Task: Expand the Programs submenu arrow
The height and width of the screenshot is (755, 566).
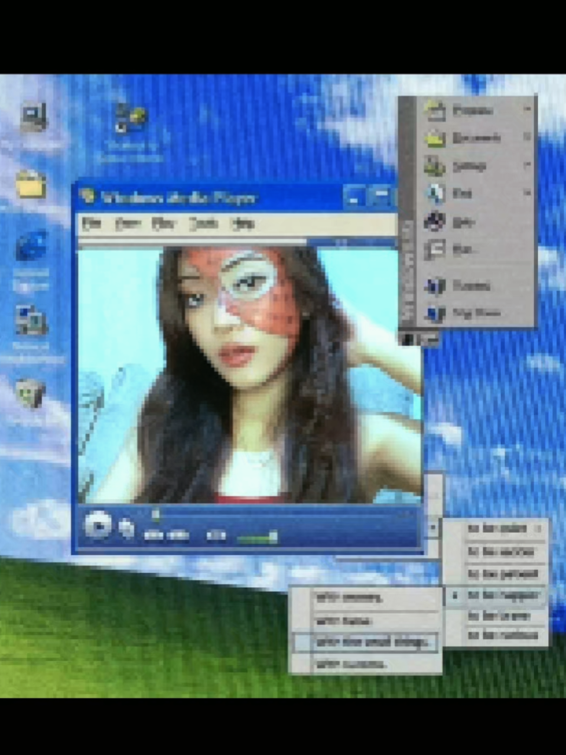Action: pyautogui.click(x=527, y=109)
